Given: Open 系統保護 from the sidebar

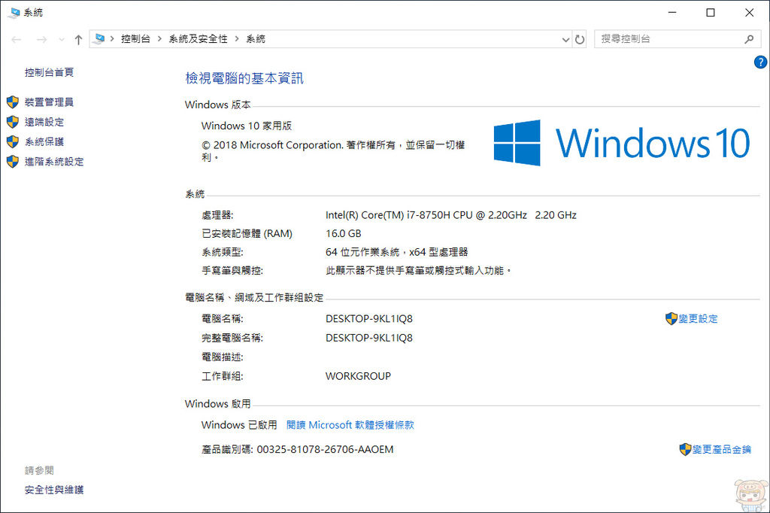Looking at the screenshot, I should (44, 141).
